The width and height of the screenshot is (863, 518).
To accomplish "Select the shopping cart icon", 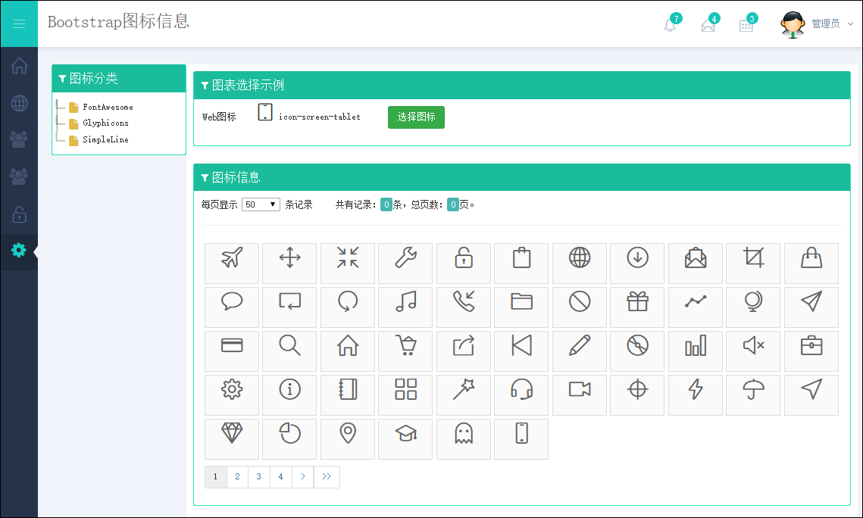I will tap(405, 347).
